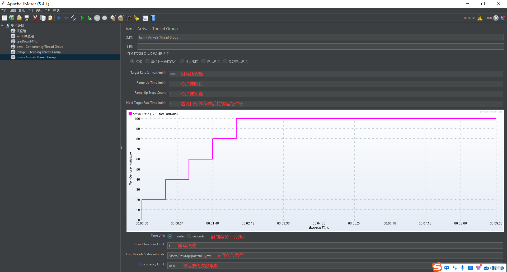Viewport: 507px width, 272px height.
Task: Click the Cut scissors icon in toolbar
Action: pos(35,18)
